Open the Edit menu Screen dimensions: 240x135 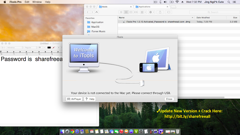[27, 2]
